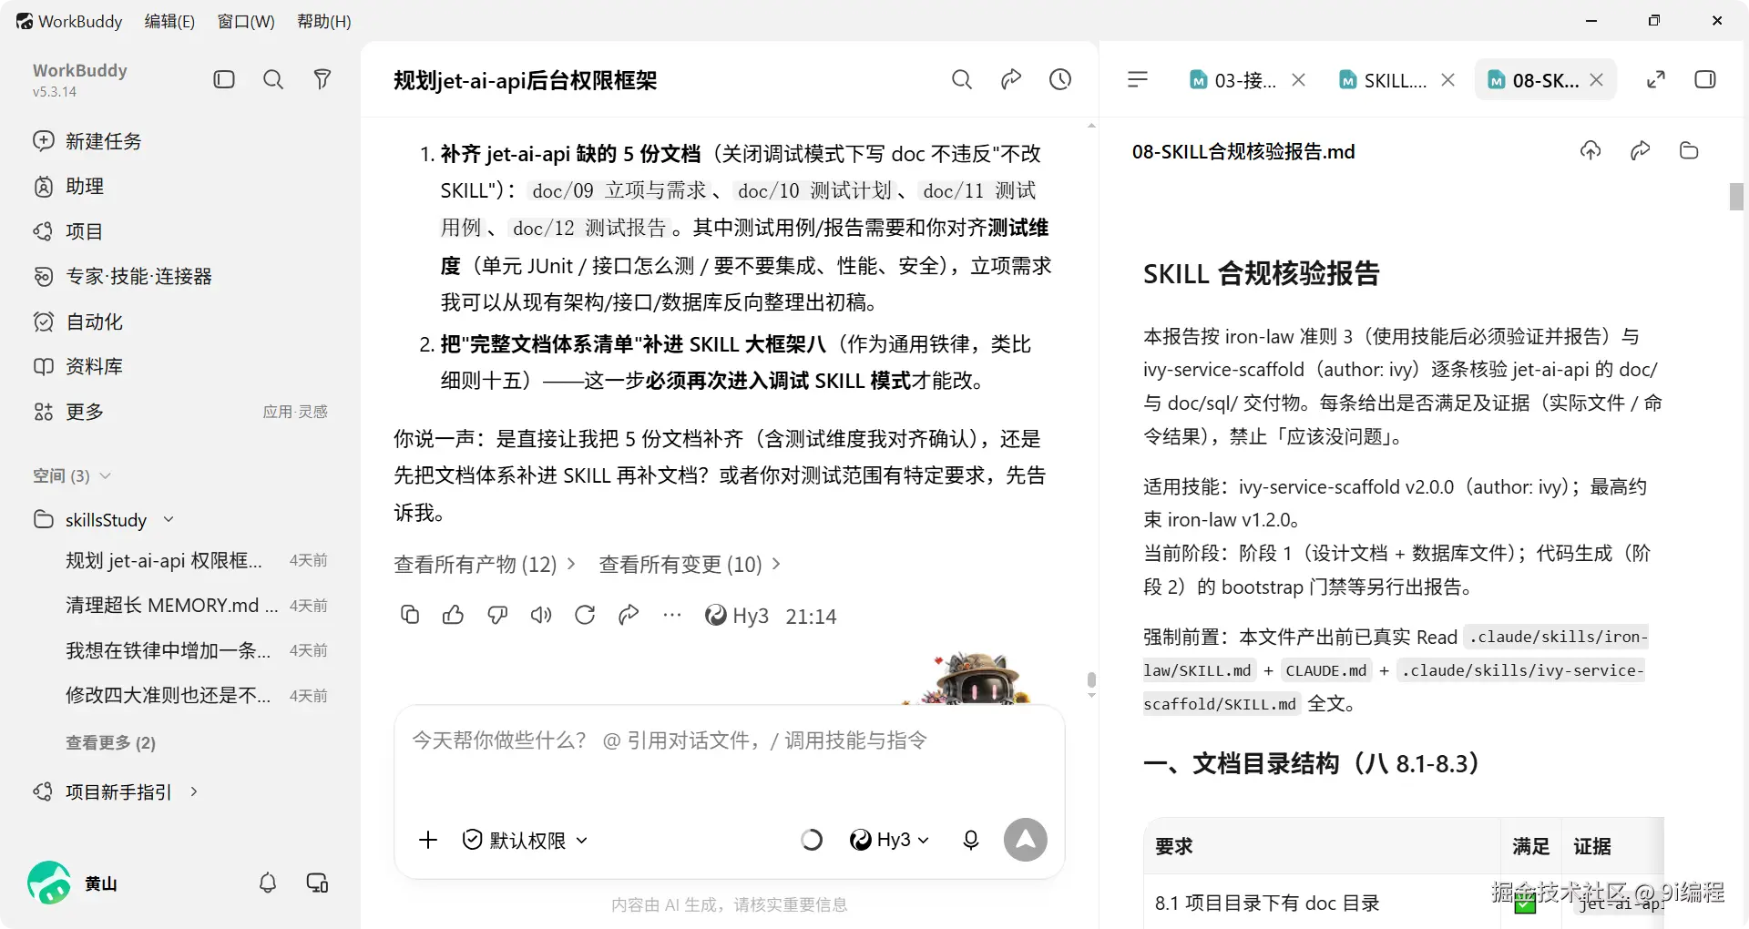Click the filter funnel icon

click(322, 79)
